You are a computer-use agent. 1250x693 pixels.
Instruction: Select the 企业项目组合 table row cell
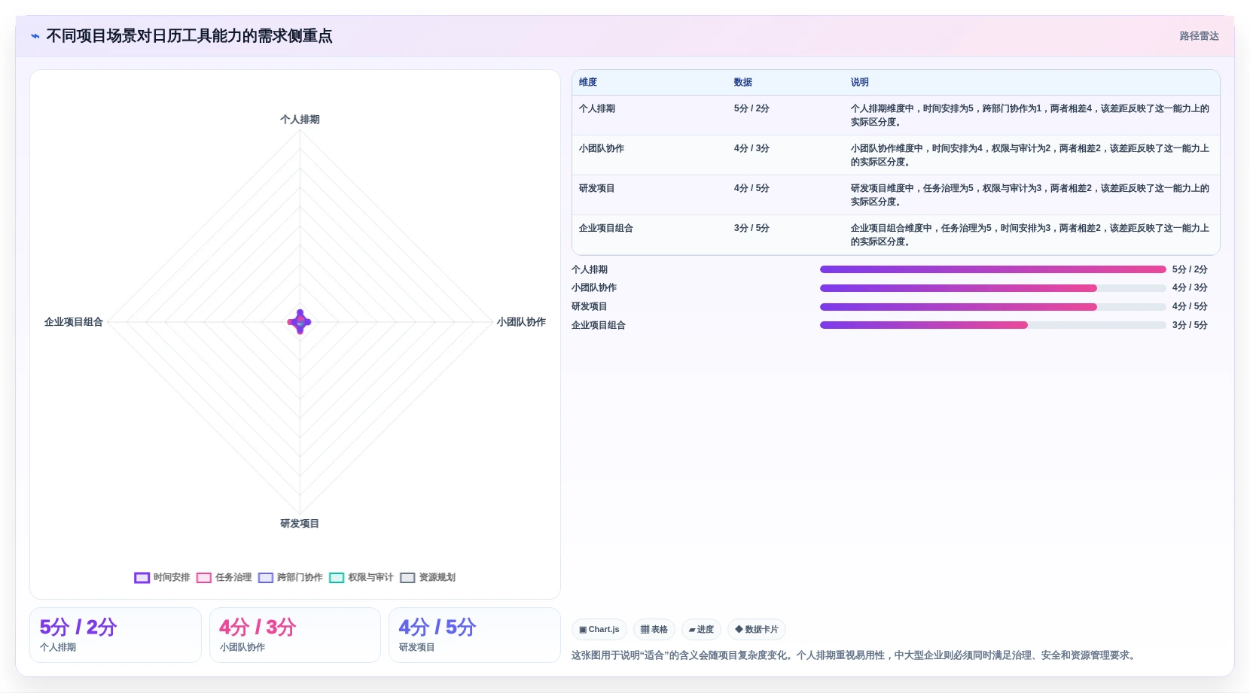(x=606, y=228)
